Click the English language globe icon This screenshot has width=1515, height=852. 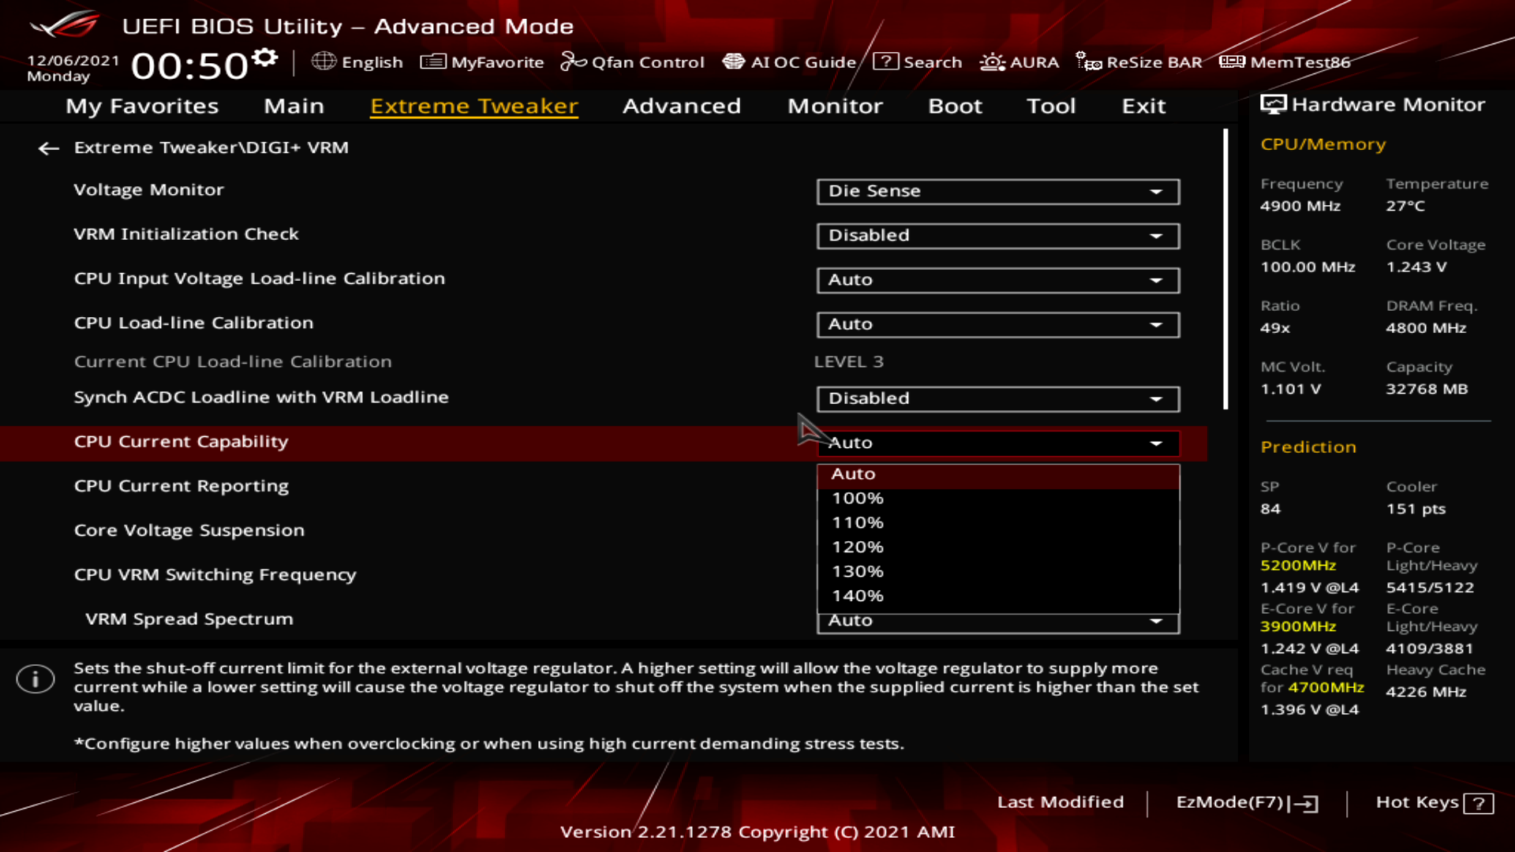tap(324, 62)
